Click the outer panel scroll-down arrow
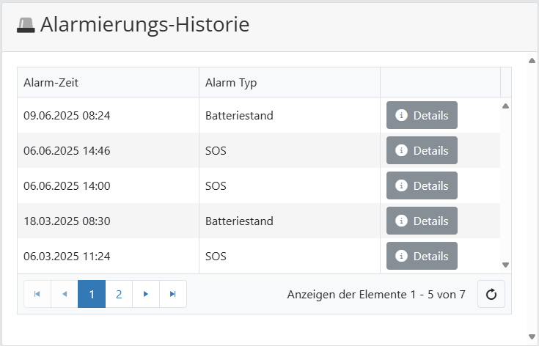The height and width of the screenshot is (346, 539). (532, 336)
